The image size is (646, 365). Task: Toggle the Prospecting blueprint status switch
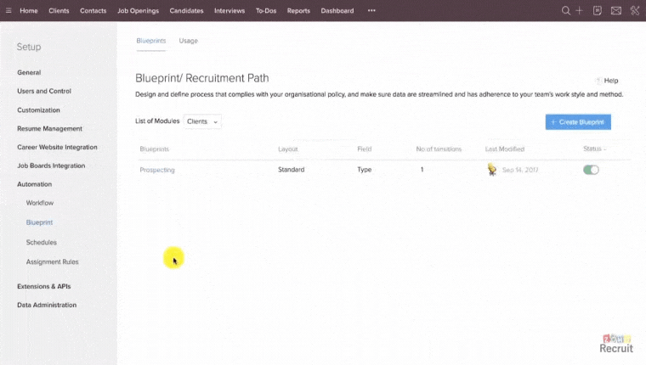click(591, 170)
